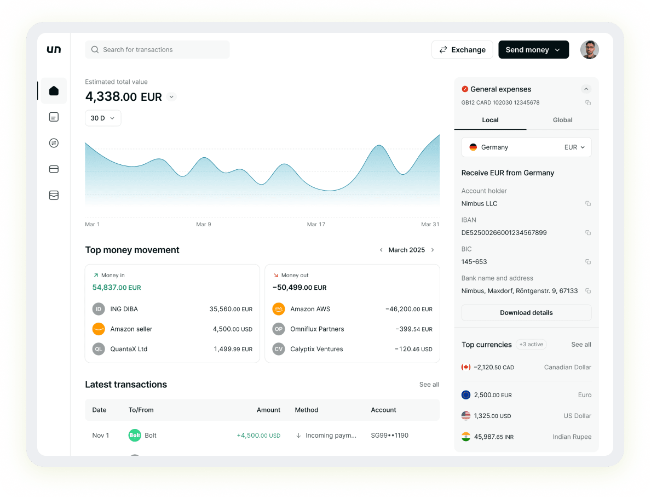Viewport: 651px width, 498px height.
Task: Collapse the General expenses panel
Action: pos(586,89)
